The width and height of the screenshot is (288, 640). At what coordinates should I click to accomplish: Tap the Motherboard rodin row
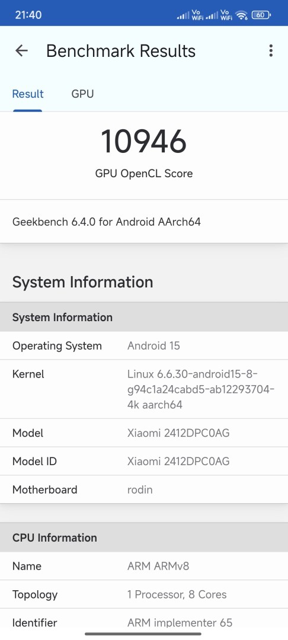click(144, 489)
